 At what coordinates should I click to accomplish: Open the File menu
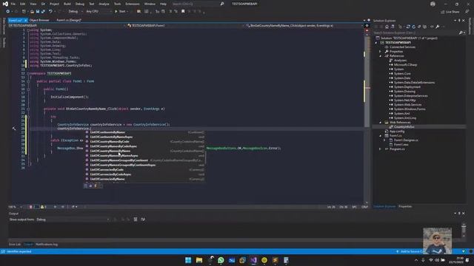tap(13, 4)
